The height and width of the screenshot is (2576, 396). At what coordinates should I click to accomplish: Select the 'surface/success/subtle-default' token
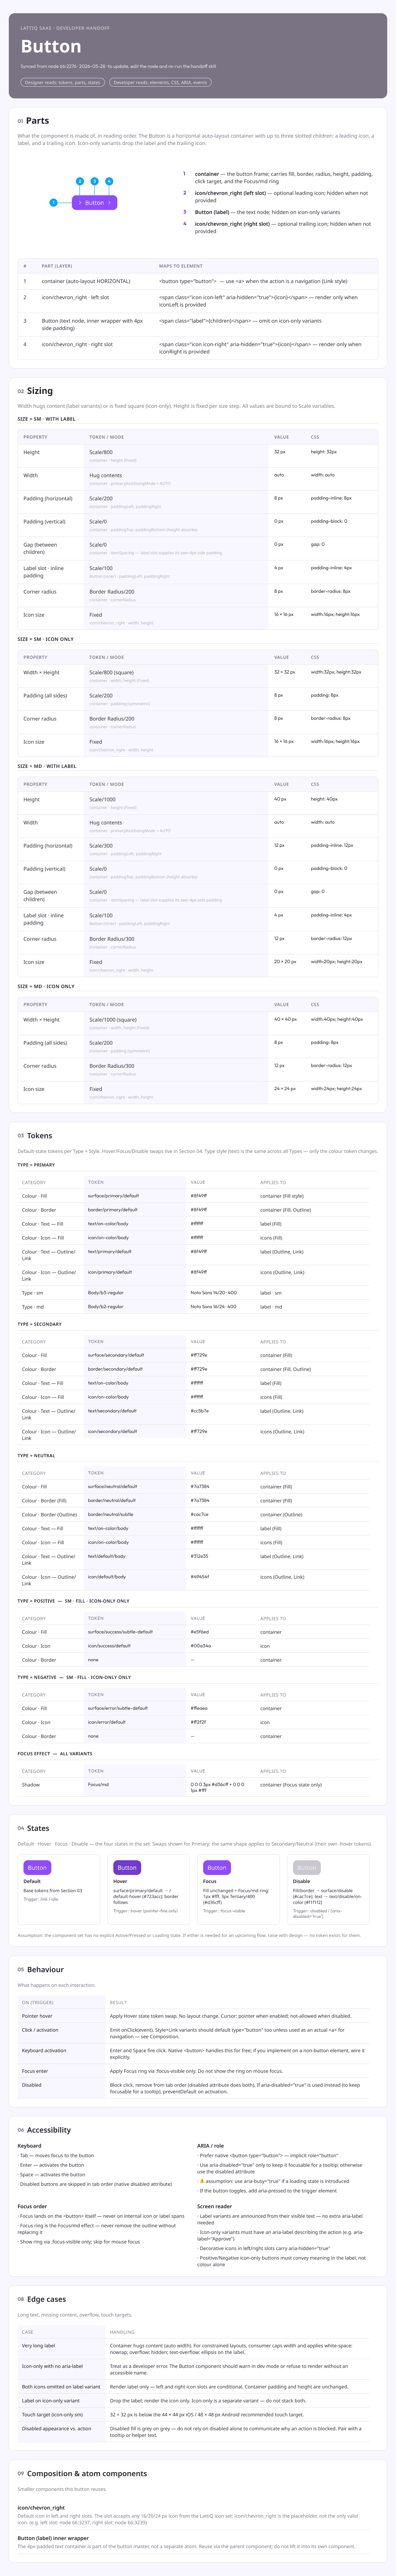pyautogui.click(x=120, y=1632)
